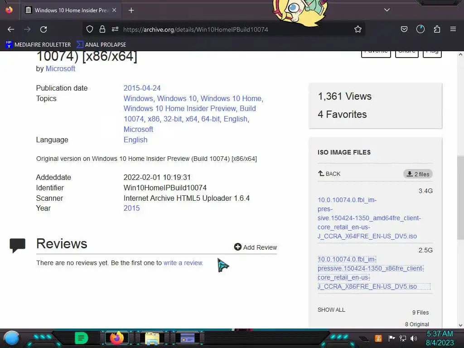
Task: Open the x64 topic link
Action: coord(191,119)
